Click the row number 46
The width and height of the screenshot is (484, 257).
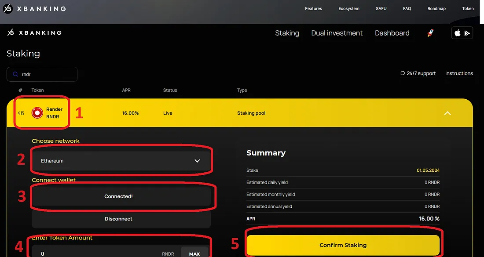pyautogui.click(x=21, y=113)
